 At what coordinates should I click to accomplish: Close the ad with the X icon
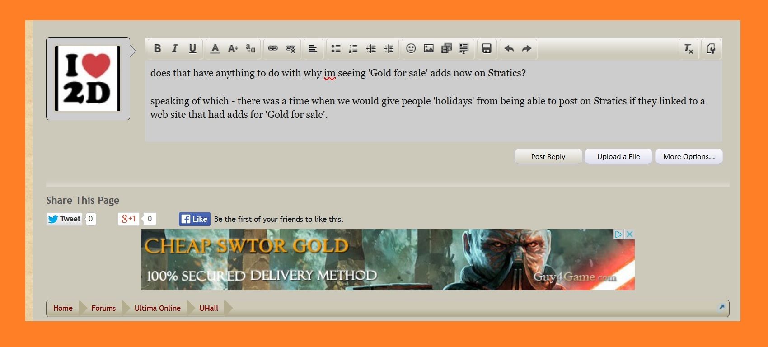point(629,234)
